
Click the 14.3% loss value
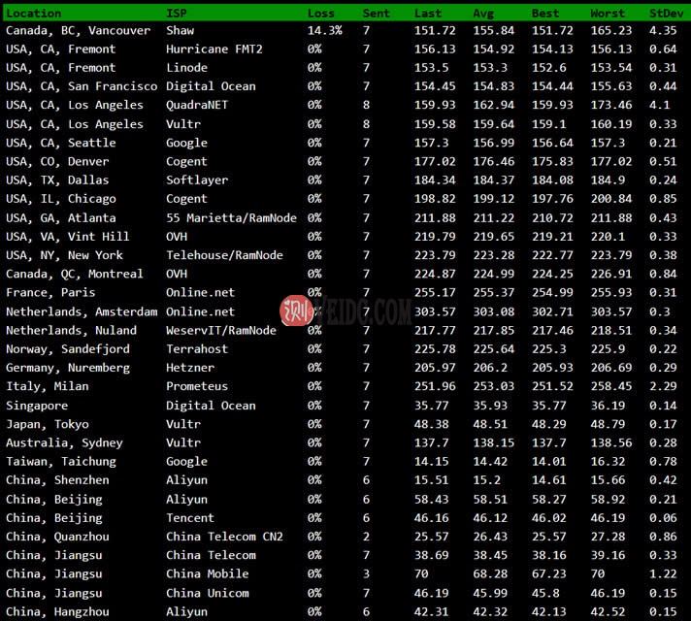click(x=324, y=30)
